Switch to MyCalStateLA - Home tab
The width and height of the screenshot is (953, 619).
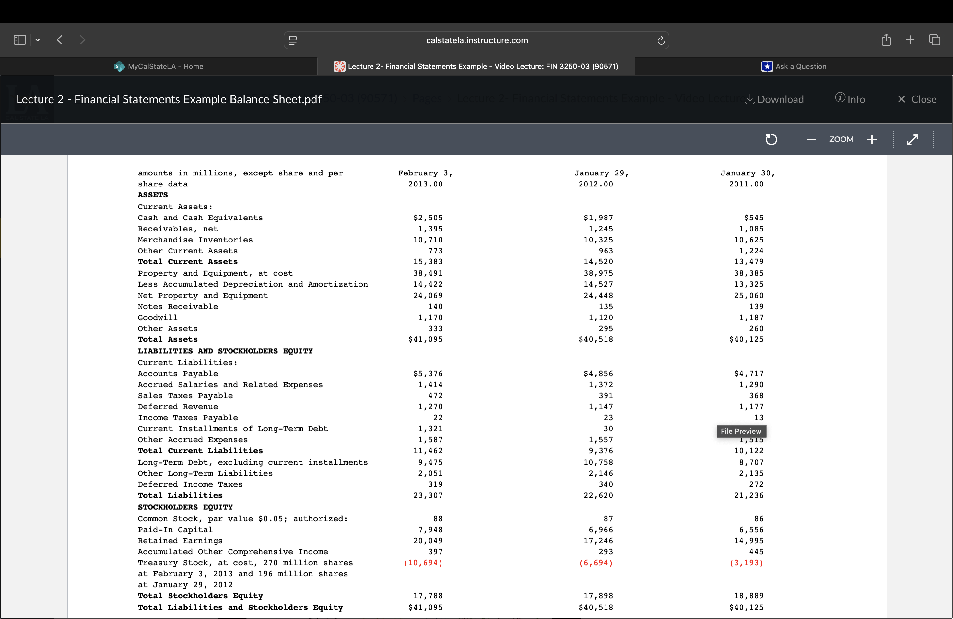[x=159, y=66]
